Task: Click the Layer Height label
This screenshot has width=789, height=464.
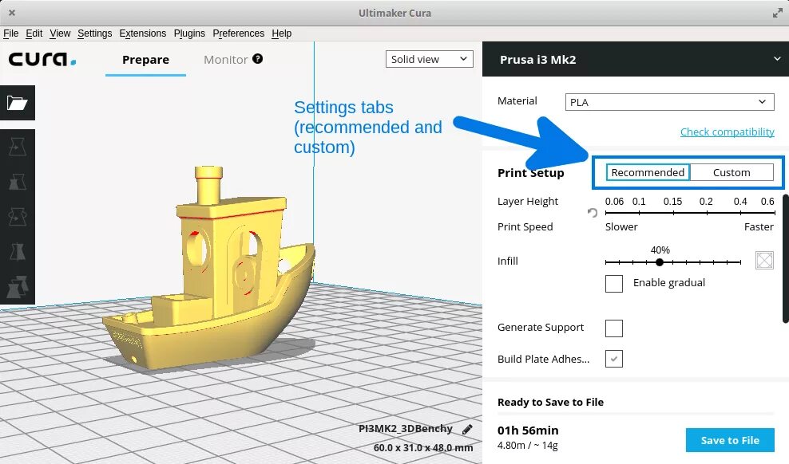Action: 527,202
